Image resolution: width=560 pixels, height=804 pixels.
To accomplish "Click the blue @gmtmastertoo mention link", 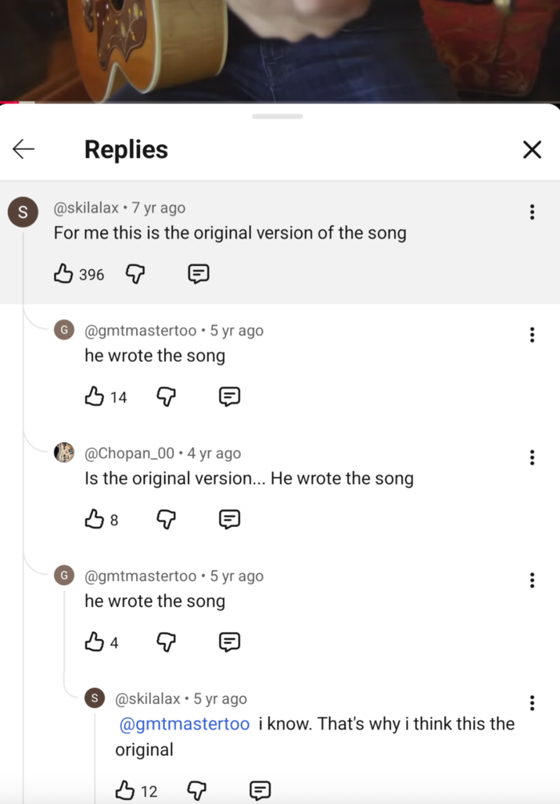I will click(185, 724).
